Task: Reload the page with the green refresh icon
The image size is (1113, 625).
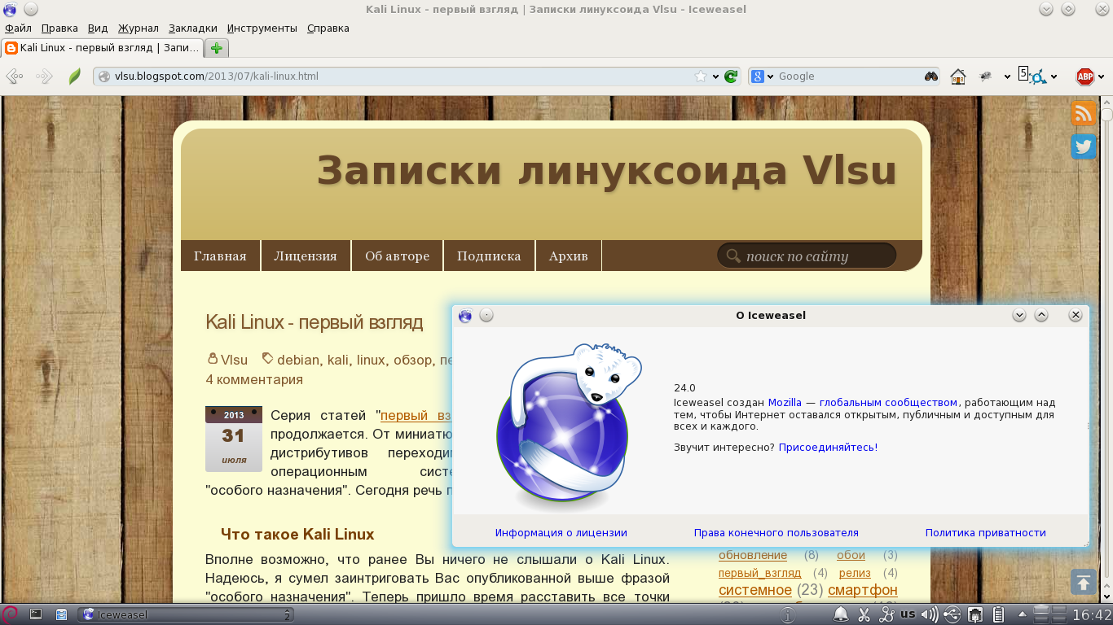Action: pyautogui.click(x=731, y=76)
